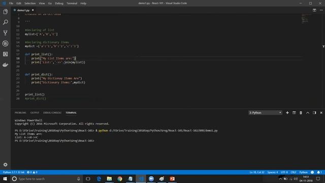This screenshot has height=183, width=325.
Task: Open the Manage gear menu
Action: tap(6, 165)
